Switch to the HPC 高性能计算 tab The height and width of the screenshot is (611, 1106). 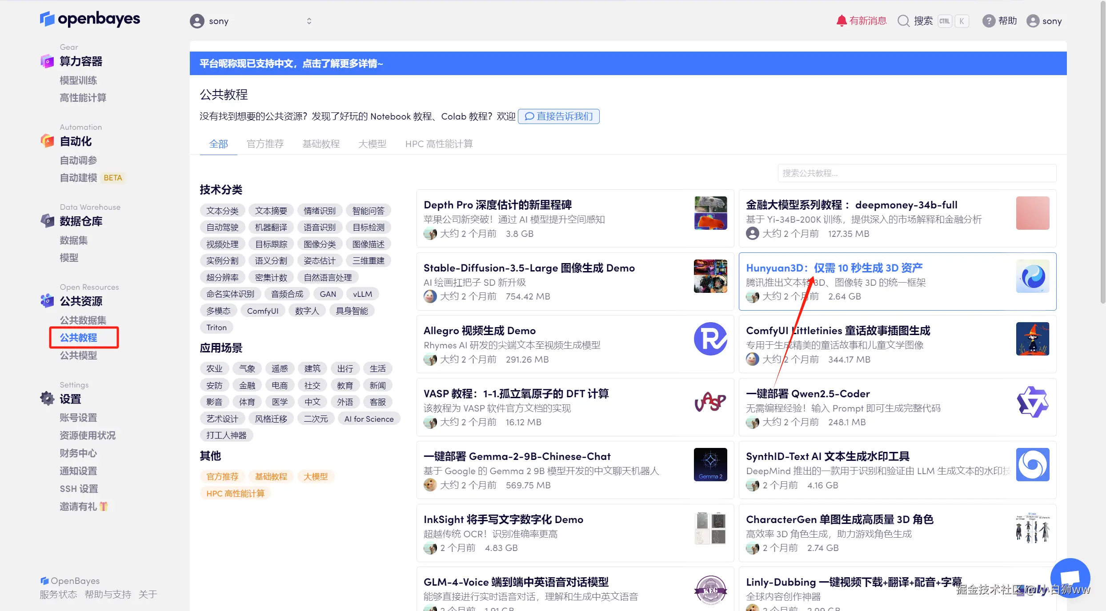tap(438, 144)
